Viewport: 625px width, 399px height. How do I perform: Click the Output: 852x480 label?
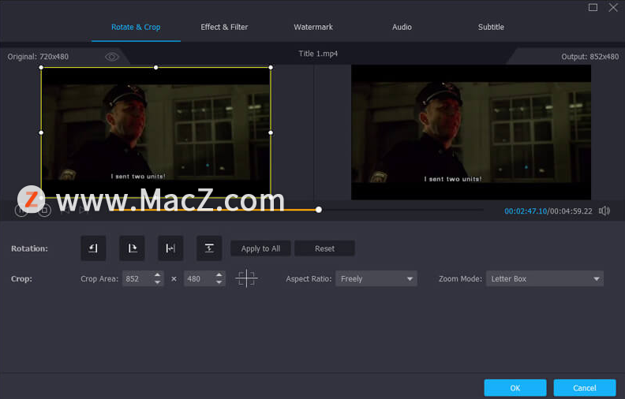pos(590,57)
